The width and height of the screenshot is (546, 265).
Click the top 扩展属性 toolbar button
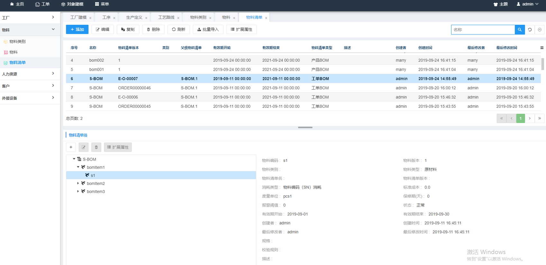(x=241, y=29)
